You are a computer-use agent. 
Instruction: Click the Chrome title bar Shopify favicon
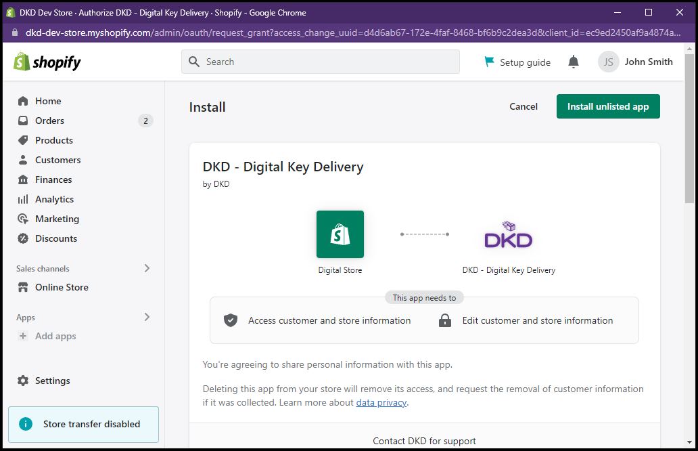[11, 13]
